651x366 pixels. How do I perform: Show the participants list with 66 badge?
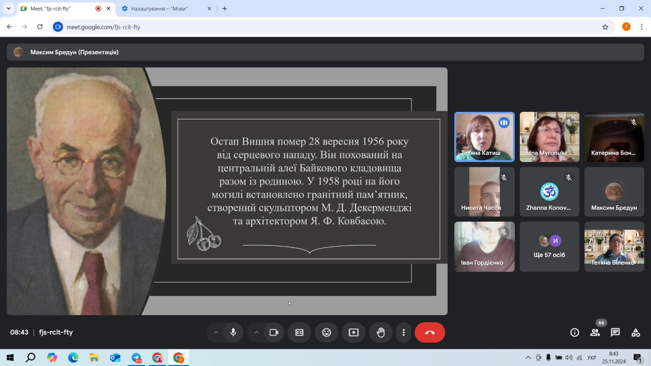pos(595,332)
